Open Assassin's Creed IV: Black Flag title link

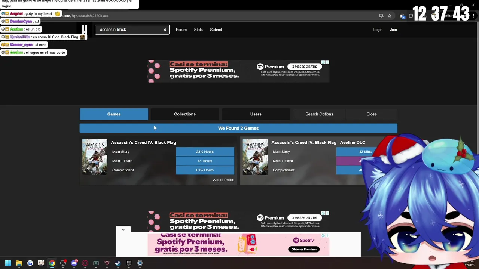[x=143, y=142]
